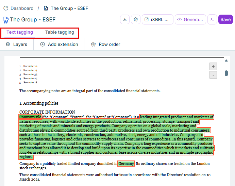Screen dimensions: 235x186
Task: Select the tagged 'Company plc' text
Action: [x=30, y=117]
